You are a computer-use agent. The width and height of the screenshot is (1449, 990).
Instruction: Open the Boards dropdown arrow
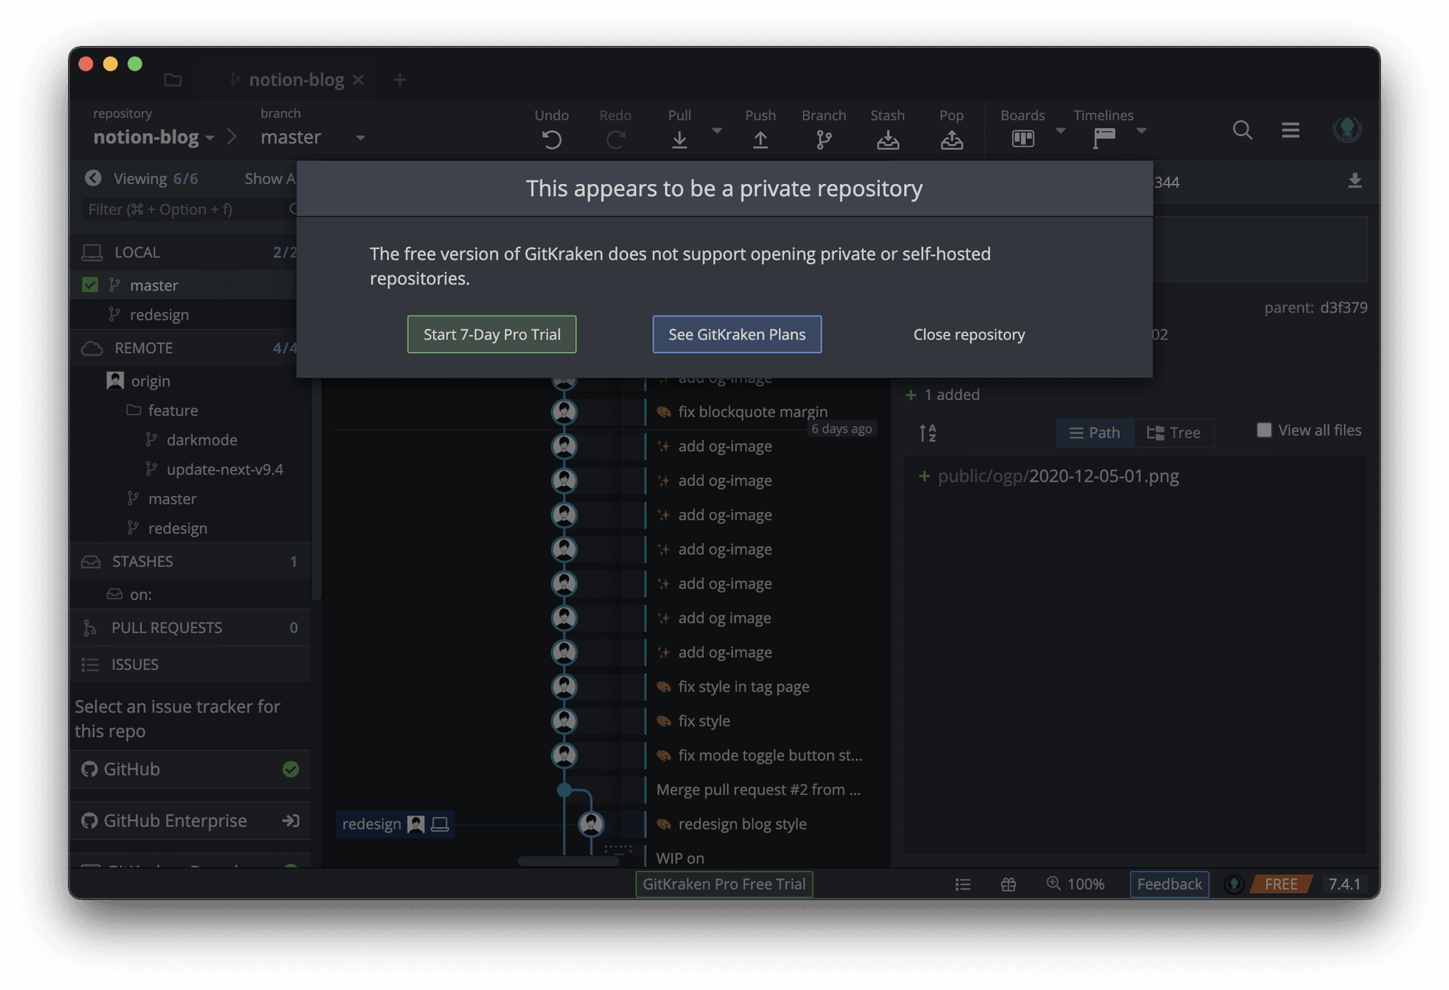pos(1060,131)
